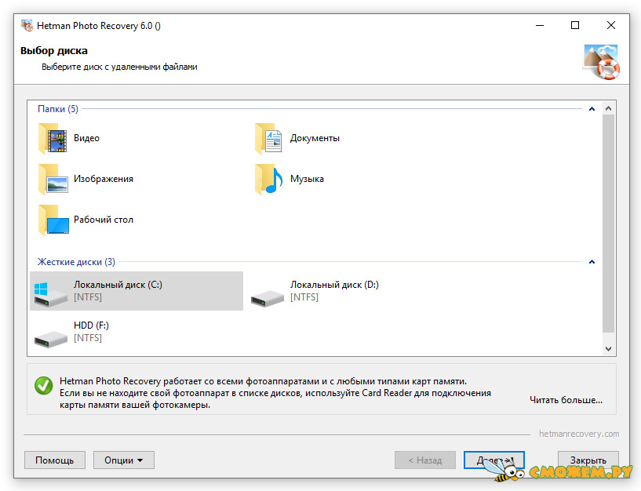Click the vertical scrollbar thumb in list
The height and width of the screenshot is (491, 641).
[x=608, y=224]
